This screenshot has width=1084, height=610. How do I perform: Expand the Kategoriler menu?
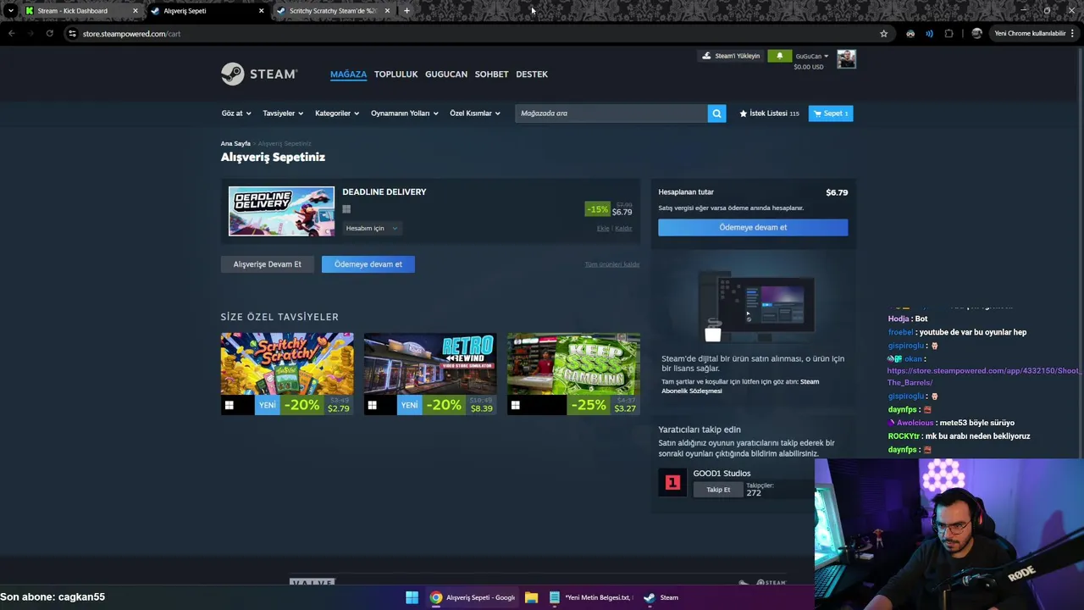[x=337, y=113]
